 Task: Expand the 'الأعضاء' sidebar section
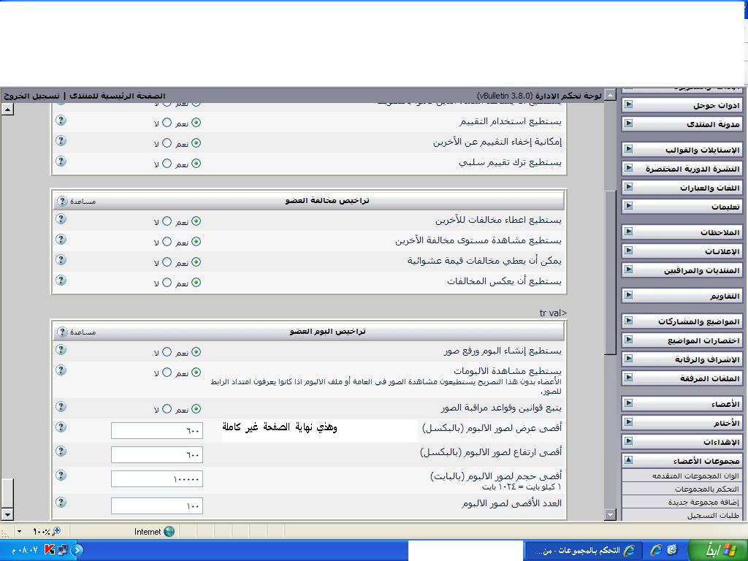[628, 404]
